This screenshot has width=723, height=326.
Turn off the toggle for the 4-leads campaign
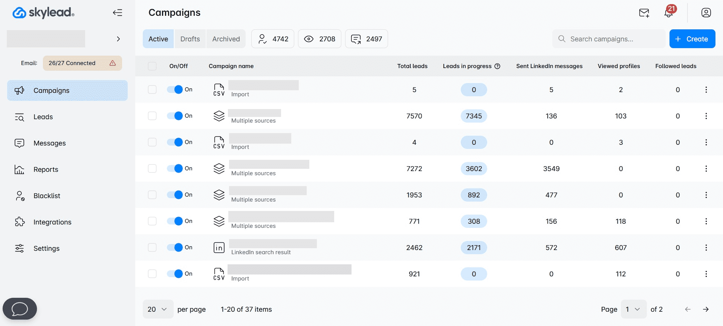click(x=175, y=142)
